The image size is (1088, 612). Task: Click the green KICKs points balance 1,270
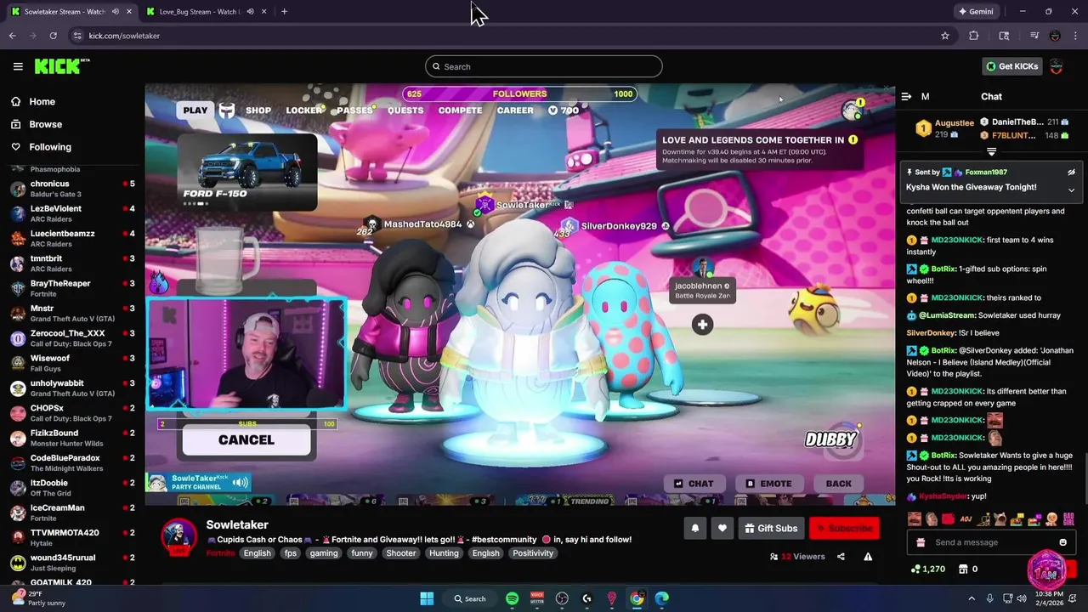(x=927, y=569)
